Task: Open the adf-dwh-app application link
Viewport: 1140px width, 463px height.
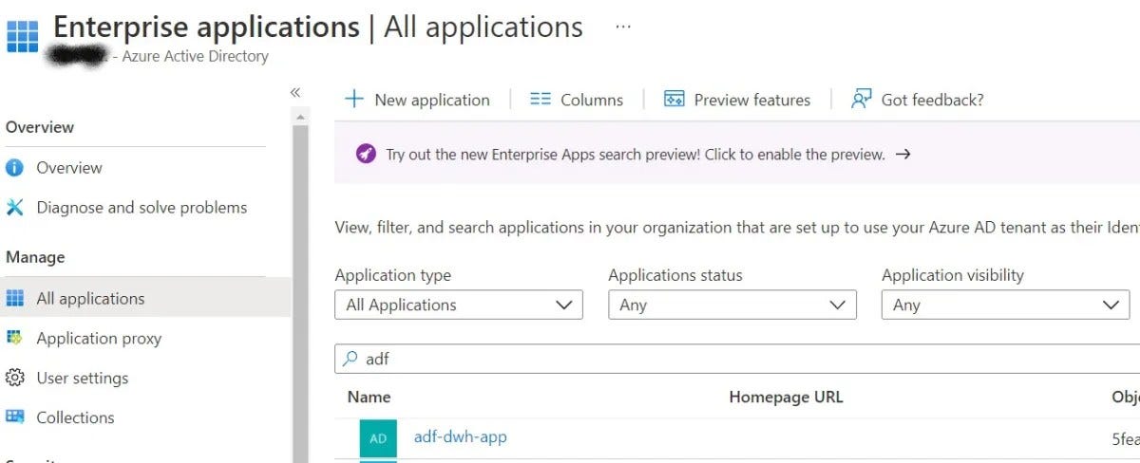Action: 460,437
